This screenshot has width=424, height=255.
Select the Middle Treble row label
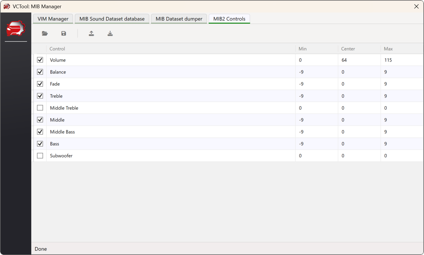coord(64,108)
